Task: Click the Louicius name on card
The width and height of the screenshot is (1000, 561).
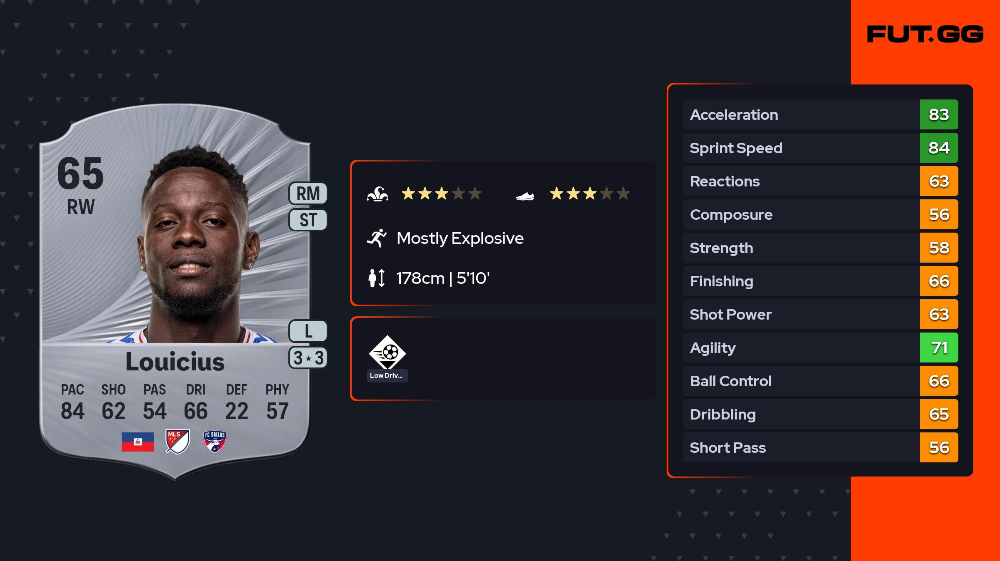Action: click(x=175, y=362)
